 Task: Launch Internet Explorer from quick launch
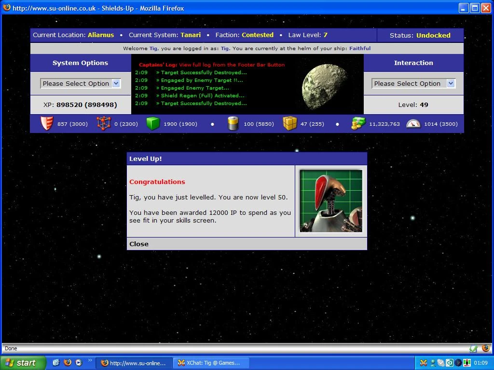pyautogui.click(x=56, y=362)
